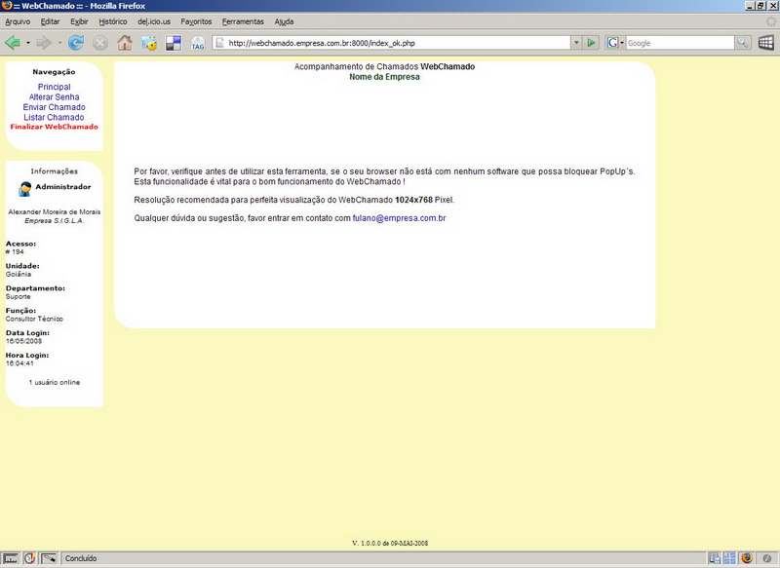Open the Favoritos menu

pos(196,21)
